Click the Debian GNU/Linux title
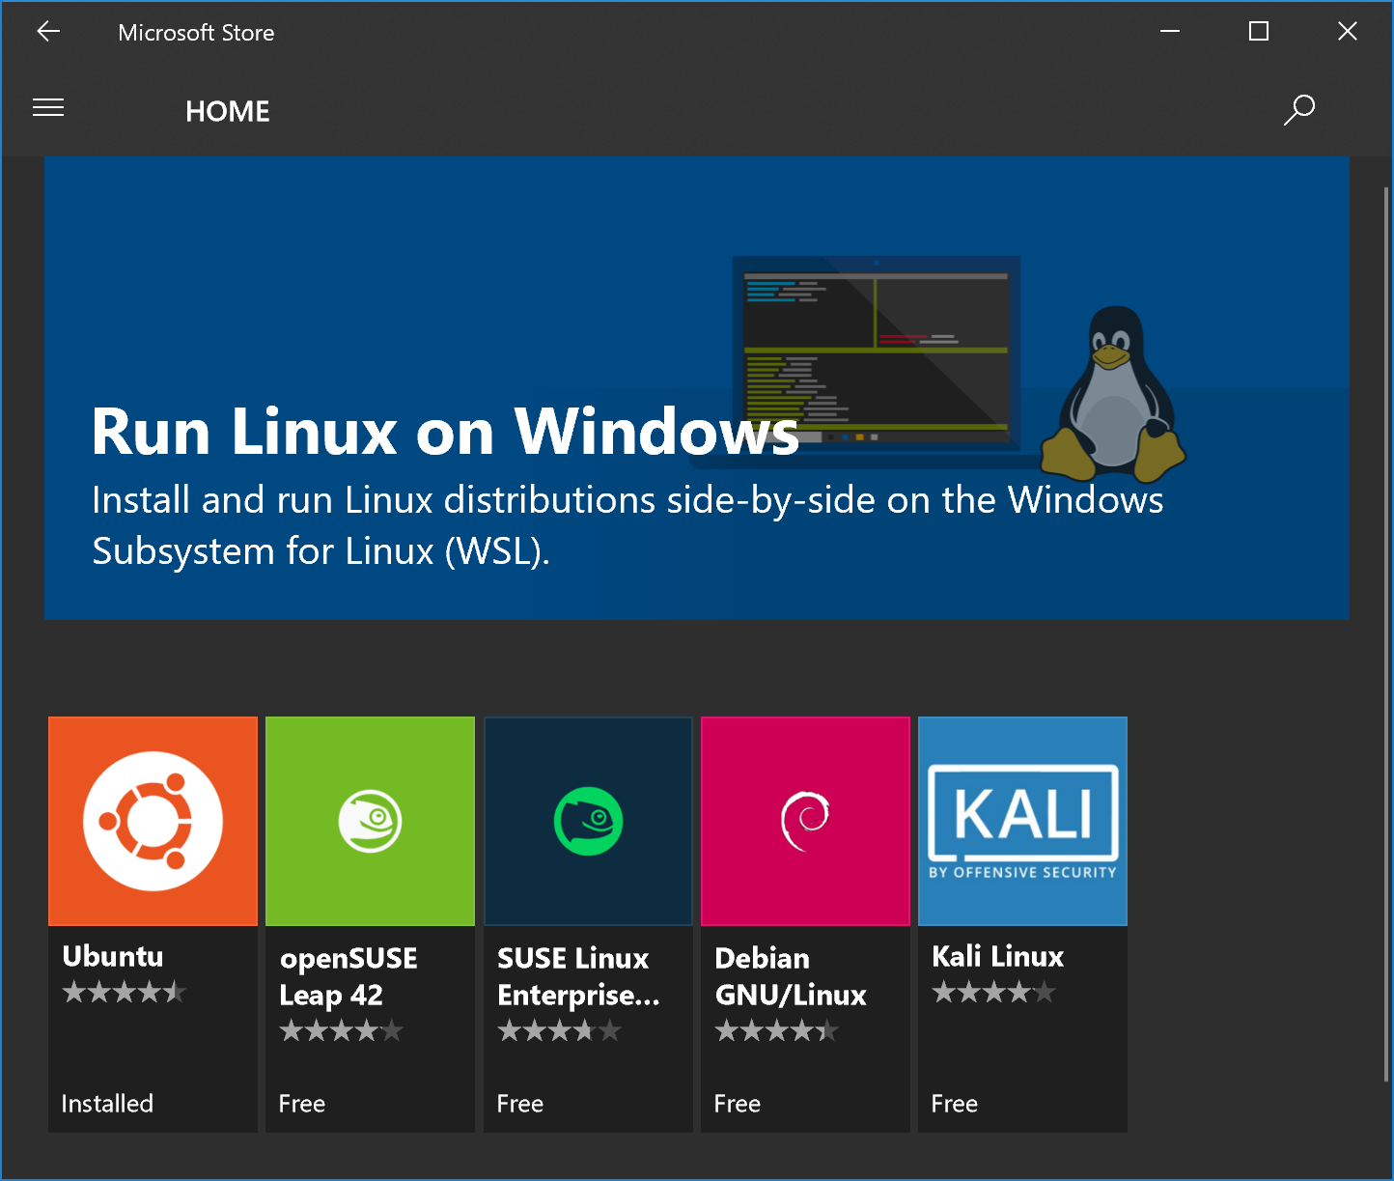Viewport: 1394px width, 1181px height. click(x=791, y=976)
